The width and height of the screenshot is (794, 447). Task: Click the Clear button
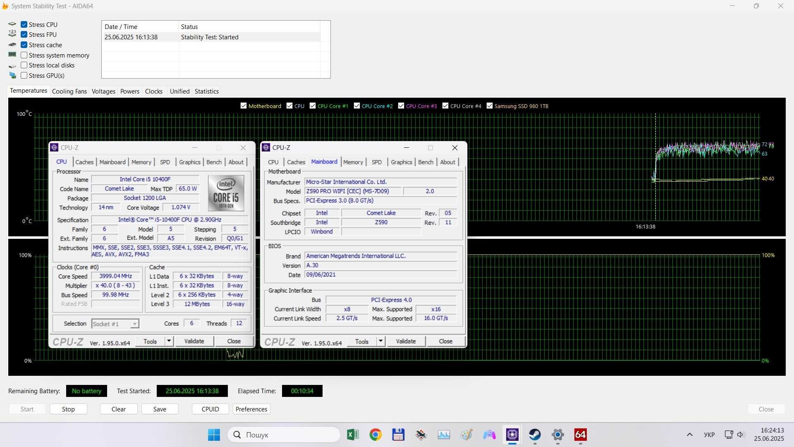(x=119, y=409)
